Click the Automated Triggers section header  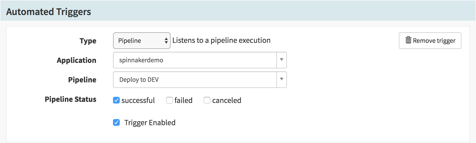tap(49, 12)
